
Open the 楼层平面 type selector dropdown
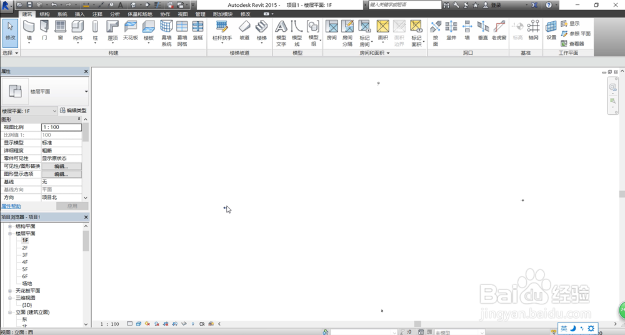tap(86, 92)
